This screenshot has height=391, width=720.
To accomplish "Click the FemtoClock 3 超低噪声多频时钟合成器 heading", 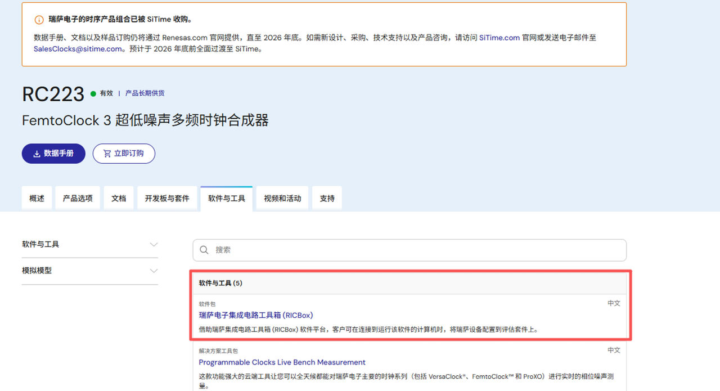I will [x=145, y=120].
